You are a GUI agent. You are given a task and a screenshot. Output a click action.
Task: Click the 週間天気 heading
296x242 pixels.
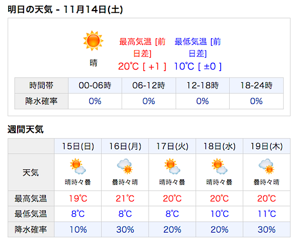pyautogui.click(x=25, y=129)
